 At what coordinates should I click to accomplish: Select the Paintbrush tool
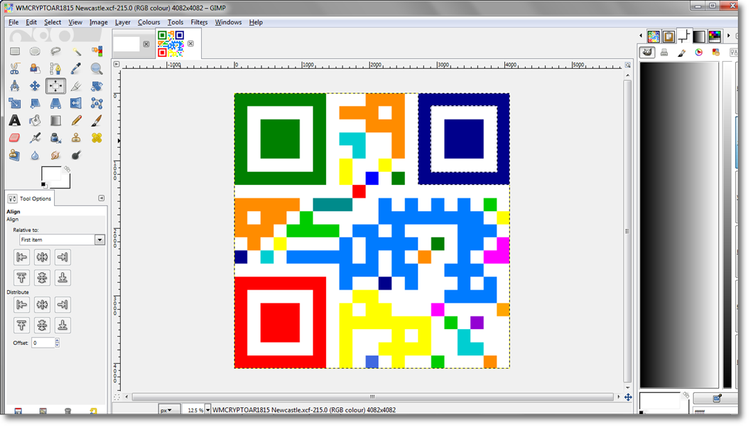point(96,121)
